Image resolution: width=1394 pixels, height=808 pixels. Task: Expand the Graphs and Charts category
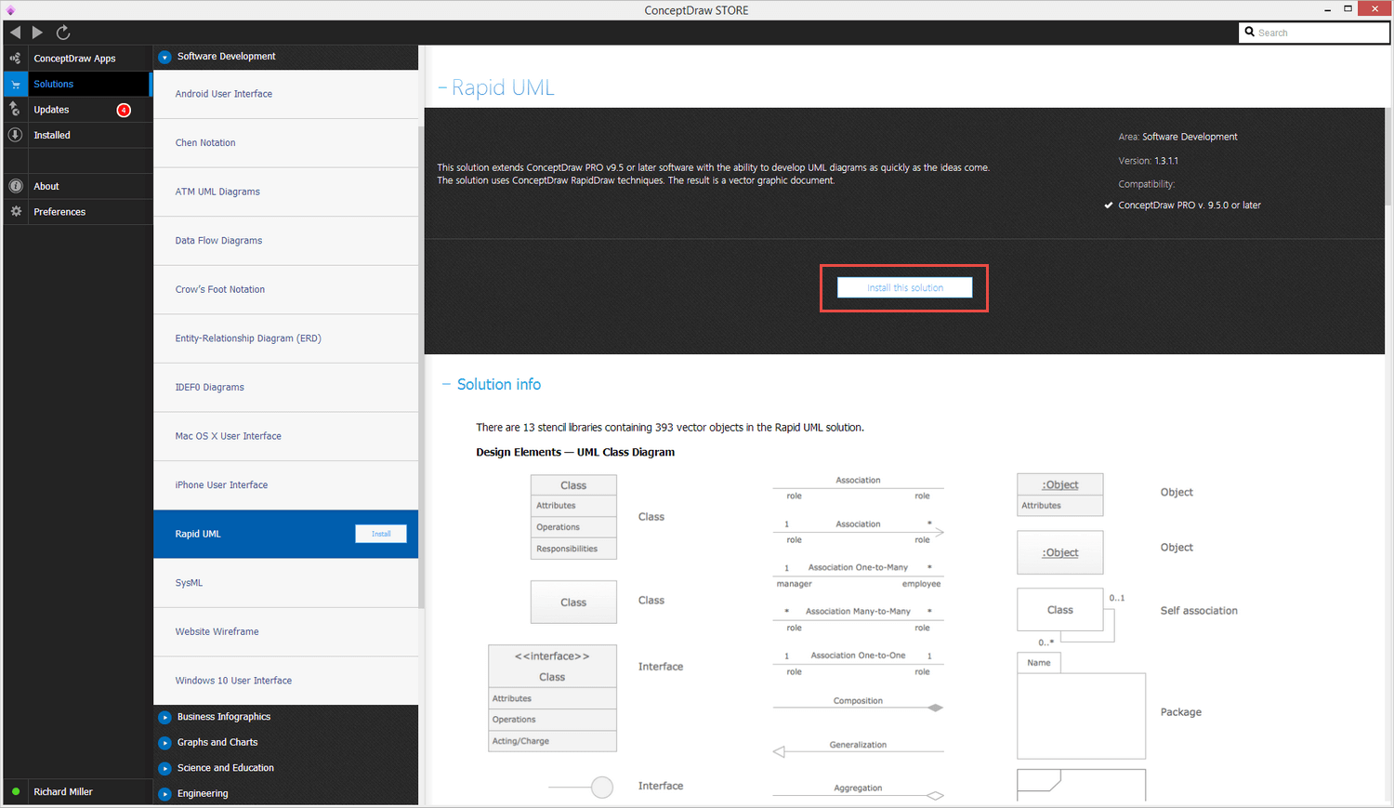coord(164,743)
